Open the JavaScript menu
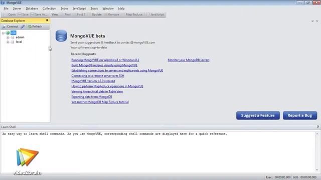Viewport: 321px width, 180px height. [x=79, y=8]
